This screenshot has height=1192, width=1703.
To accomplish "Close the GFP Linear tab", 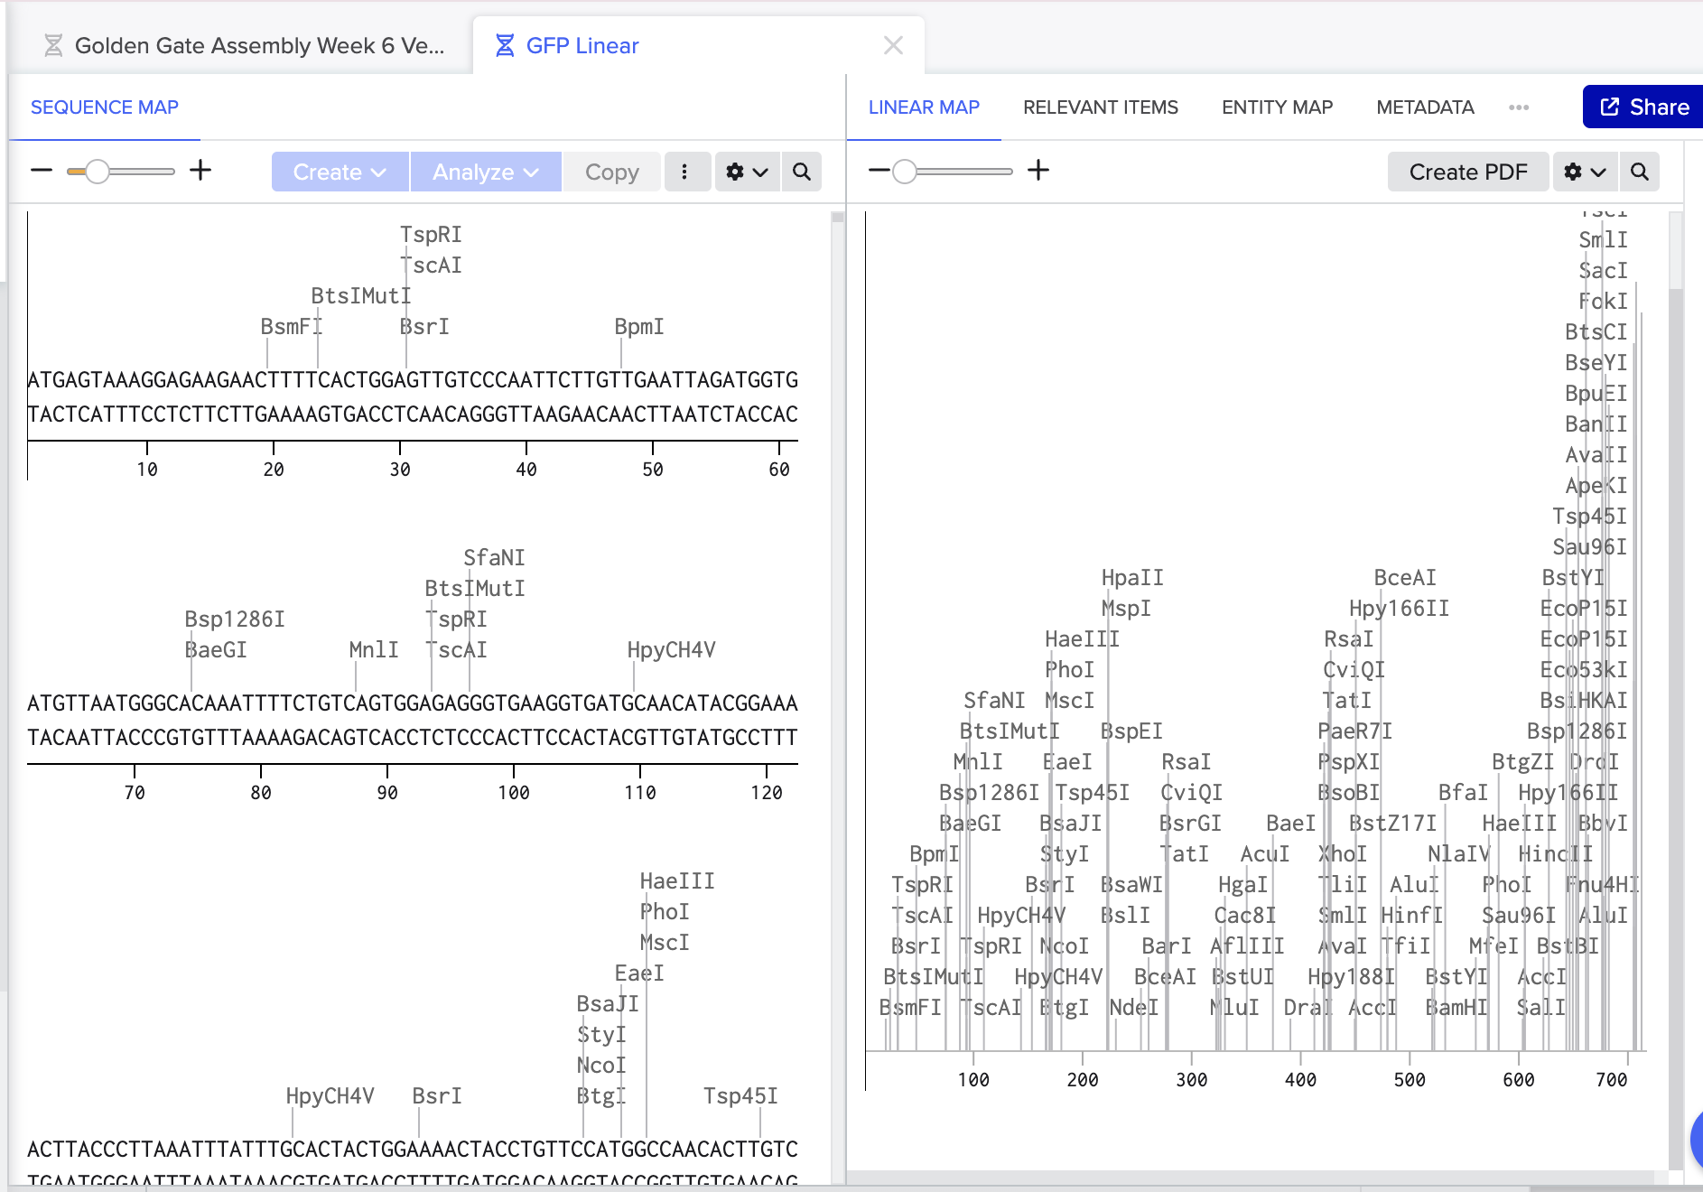I will click(x=893, y=45).
